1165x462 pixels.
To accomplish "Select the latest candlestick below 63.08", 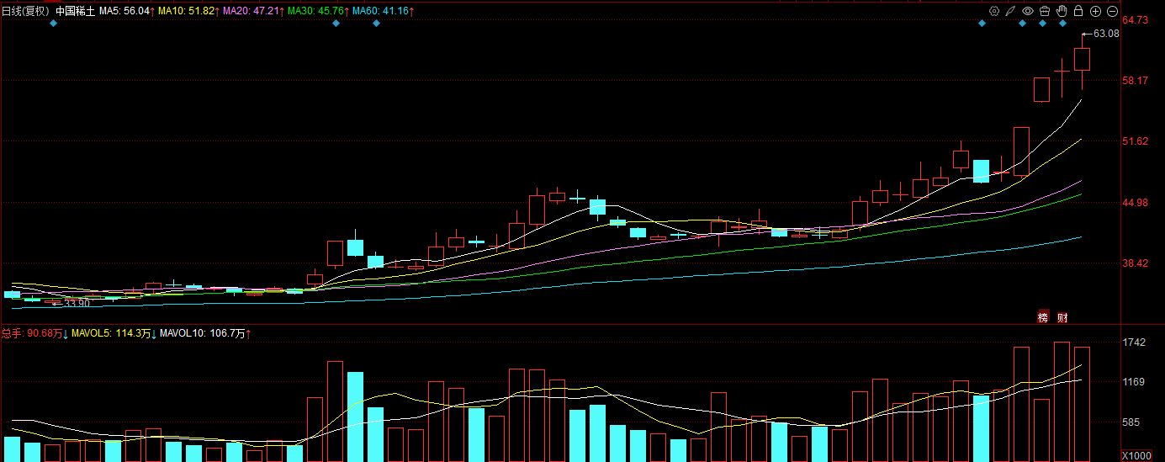I will coord(1082,60).
